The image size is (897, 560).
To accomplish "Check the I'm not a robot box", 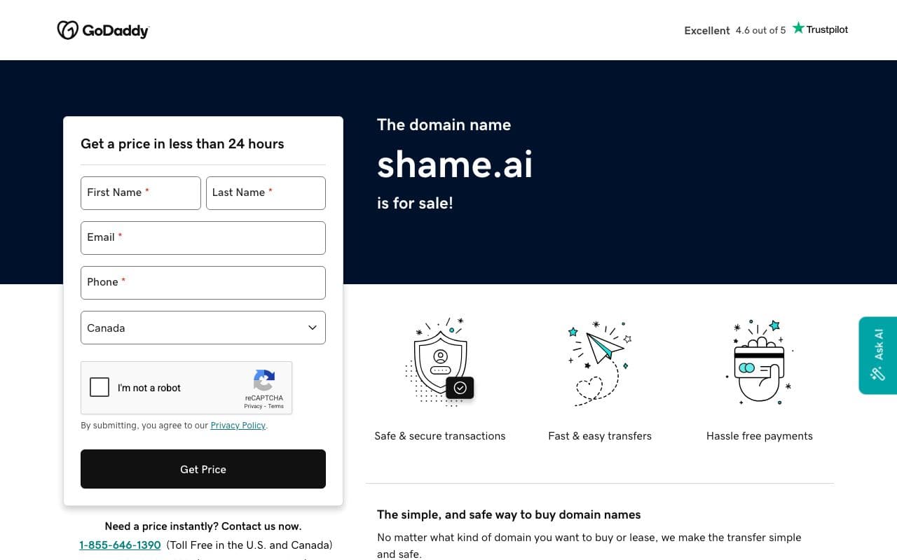I will [x=100, y=387].
